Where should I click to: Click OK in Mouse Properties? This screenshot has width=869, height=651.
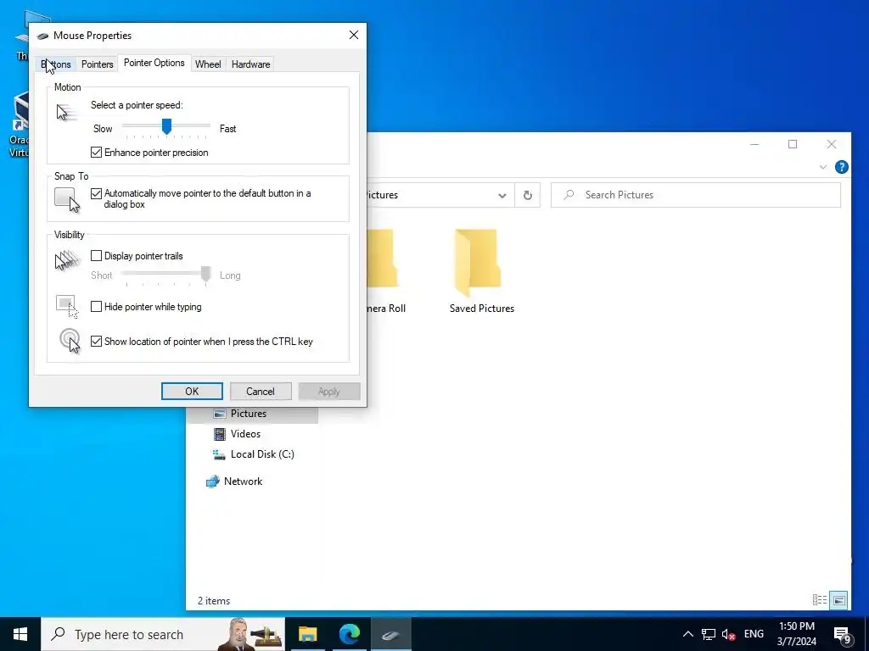point(192,392)
